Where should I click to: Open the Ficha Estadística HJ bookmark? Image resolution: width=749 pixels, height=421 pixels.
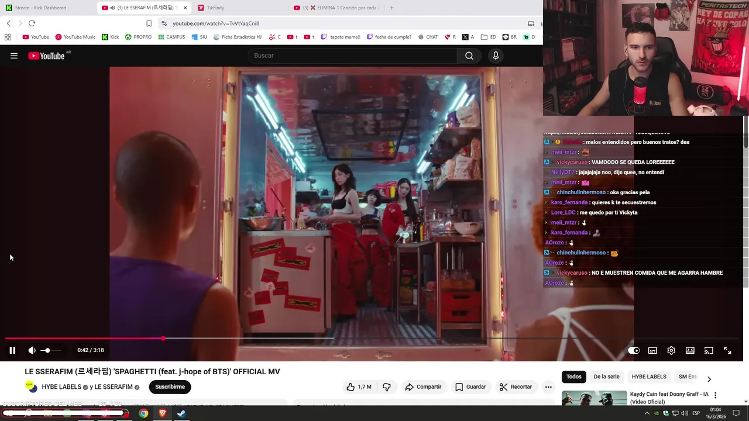click(237, 37)
